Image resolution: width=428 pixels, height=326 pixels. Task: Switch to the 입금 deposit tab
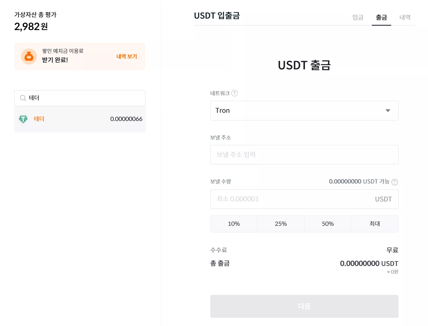(358, 17)
